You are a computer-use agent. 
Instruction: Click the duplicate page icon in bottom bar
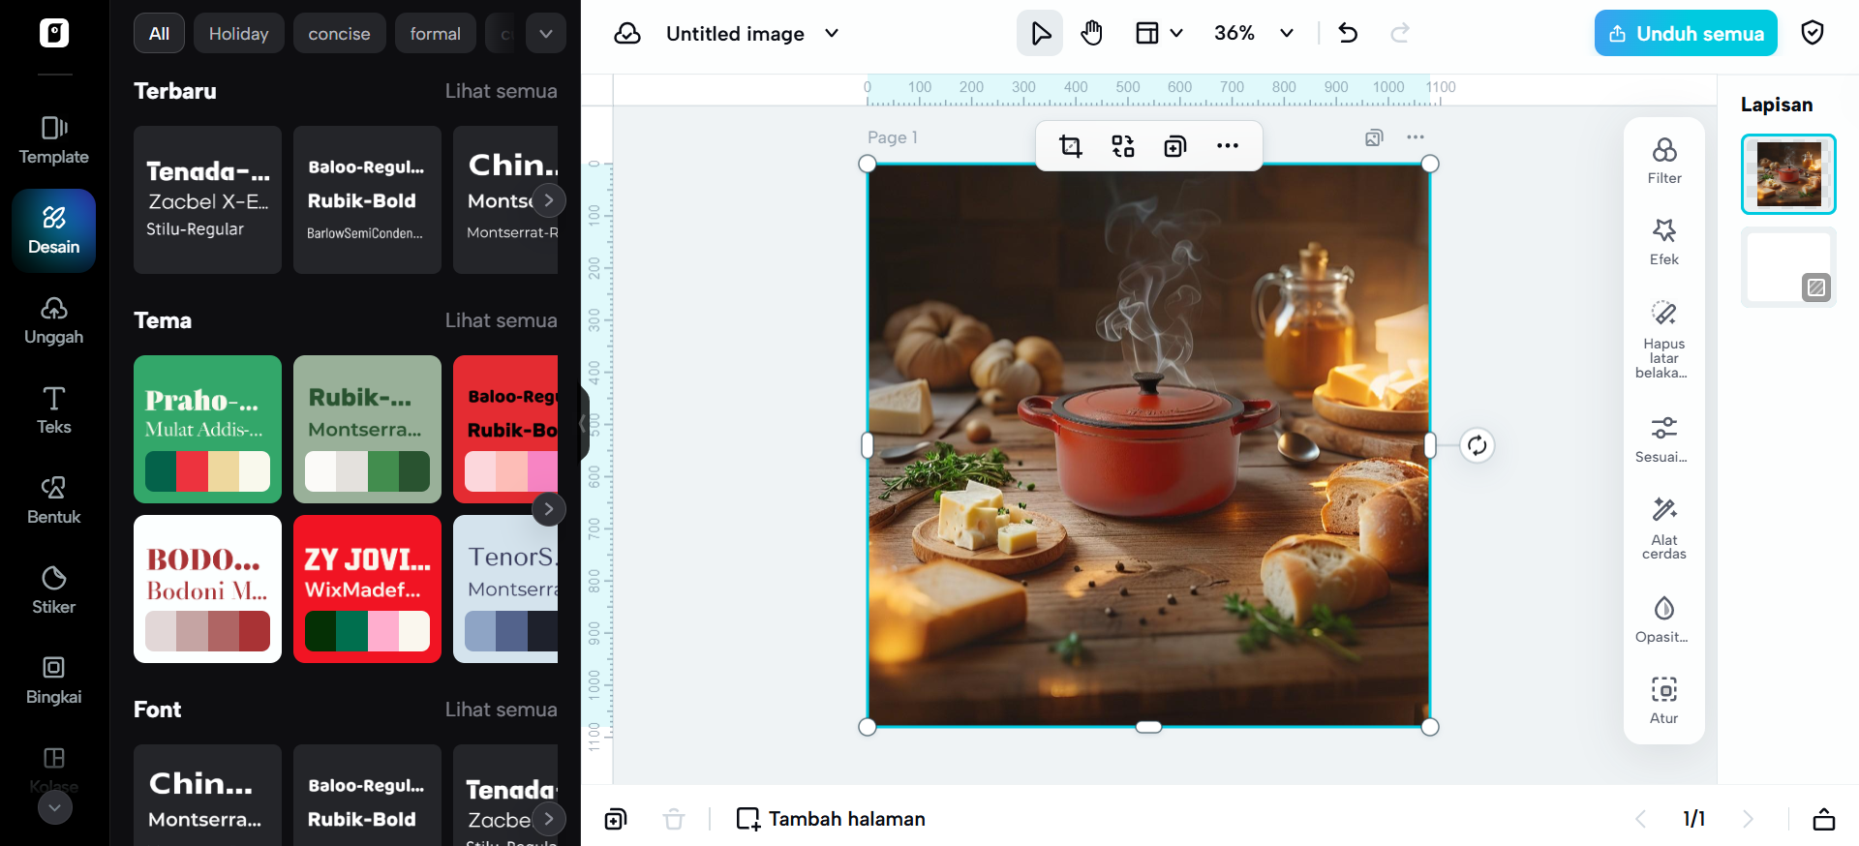pos(616,820)
